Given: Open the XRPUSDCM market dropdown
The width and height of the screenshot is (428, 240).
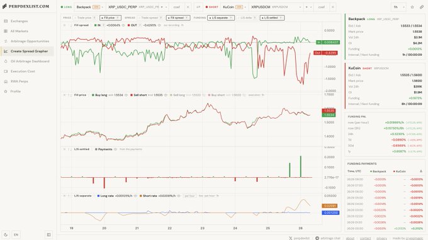Looking at the screenshot, I should [x=276, y=7].
